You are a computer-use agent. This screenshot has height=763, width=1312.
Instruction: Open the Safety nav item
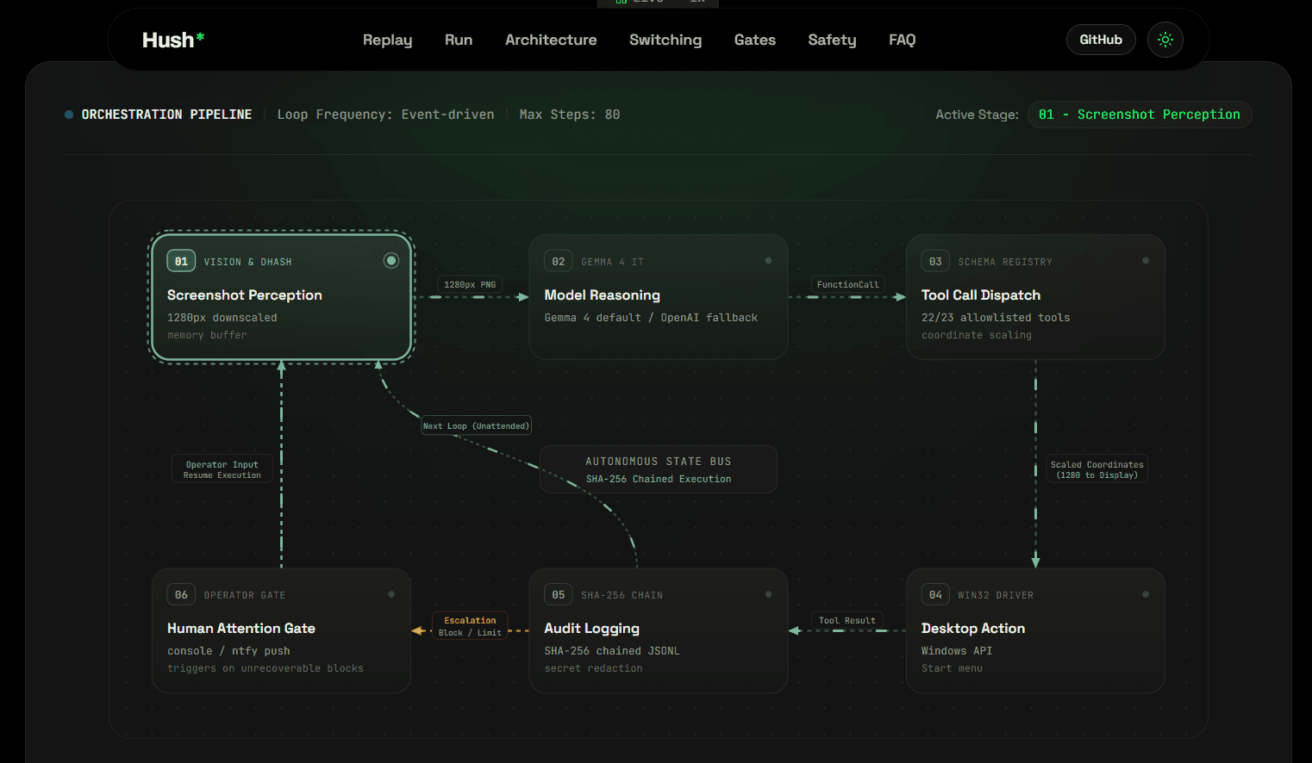point(832,40)
